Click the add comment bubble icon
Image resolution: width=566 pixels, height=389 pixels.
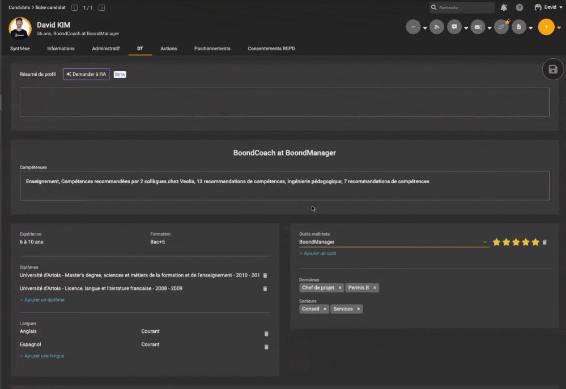coord(454,27)
